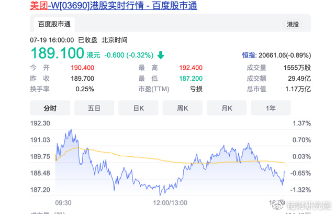Click the 188.48 price axis label

(x=40, y=173)
